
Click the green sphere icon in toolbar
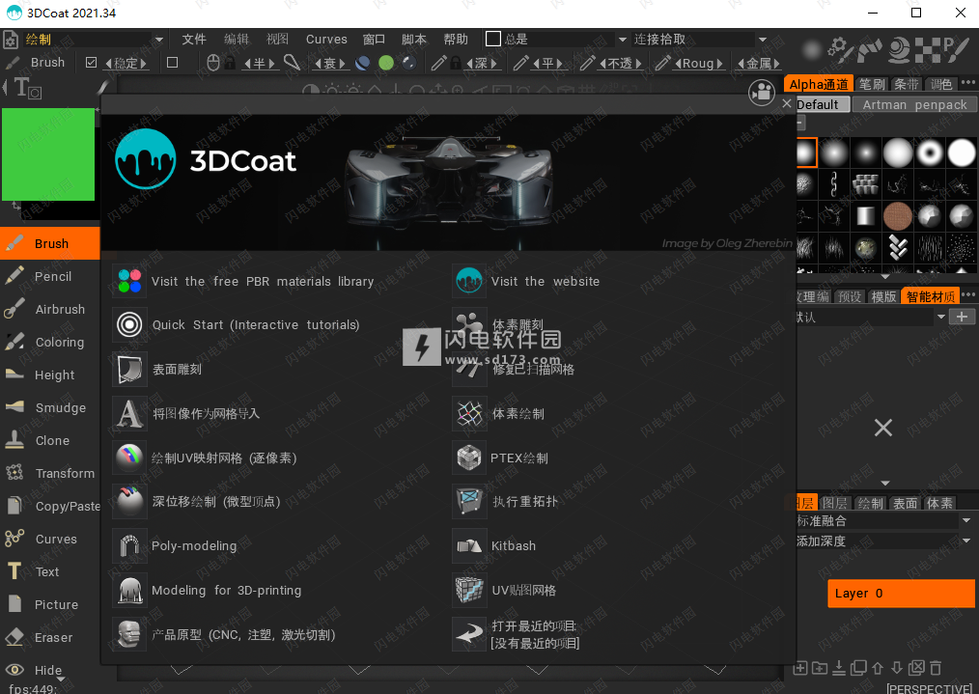pos(386,63)
